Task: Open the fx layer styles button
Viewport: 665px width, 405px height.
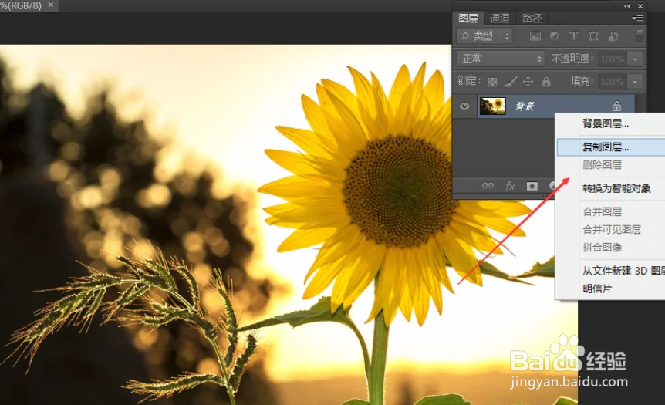Action: [x=510, y=186]
